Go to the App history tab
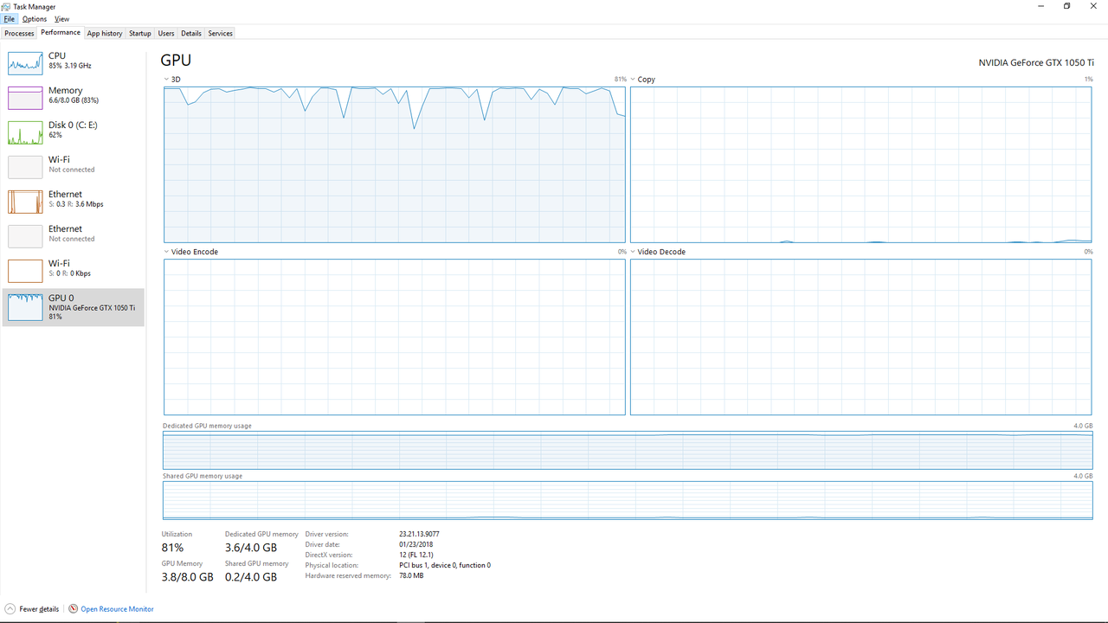The width and height of the screenshot is (1108, 623). pos(105,34)
